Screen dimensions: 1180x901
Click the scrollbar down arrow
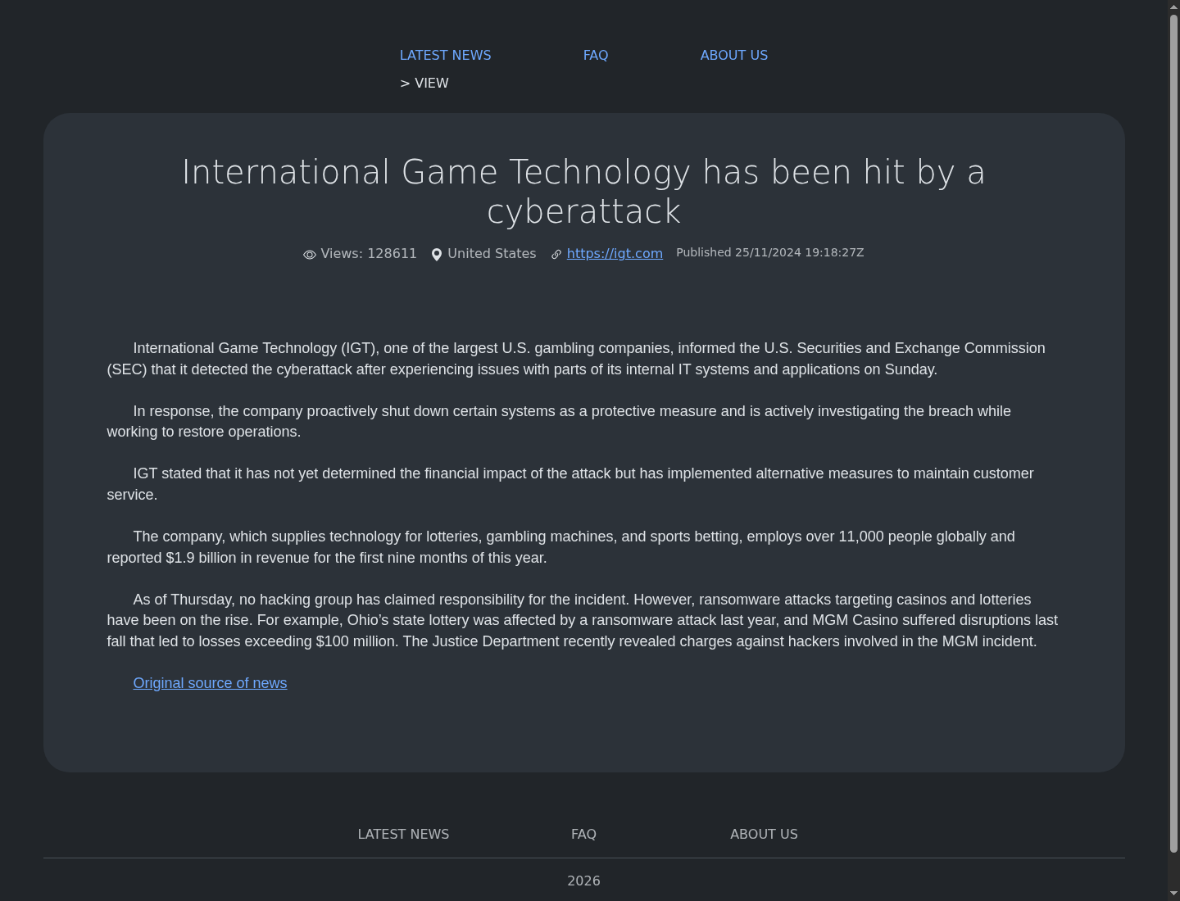1173,894
